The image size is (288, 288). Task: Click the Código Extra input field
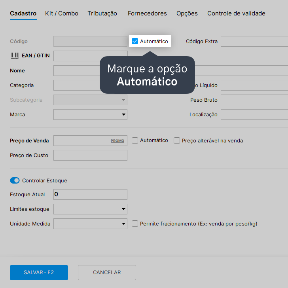254,41
